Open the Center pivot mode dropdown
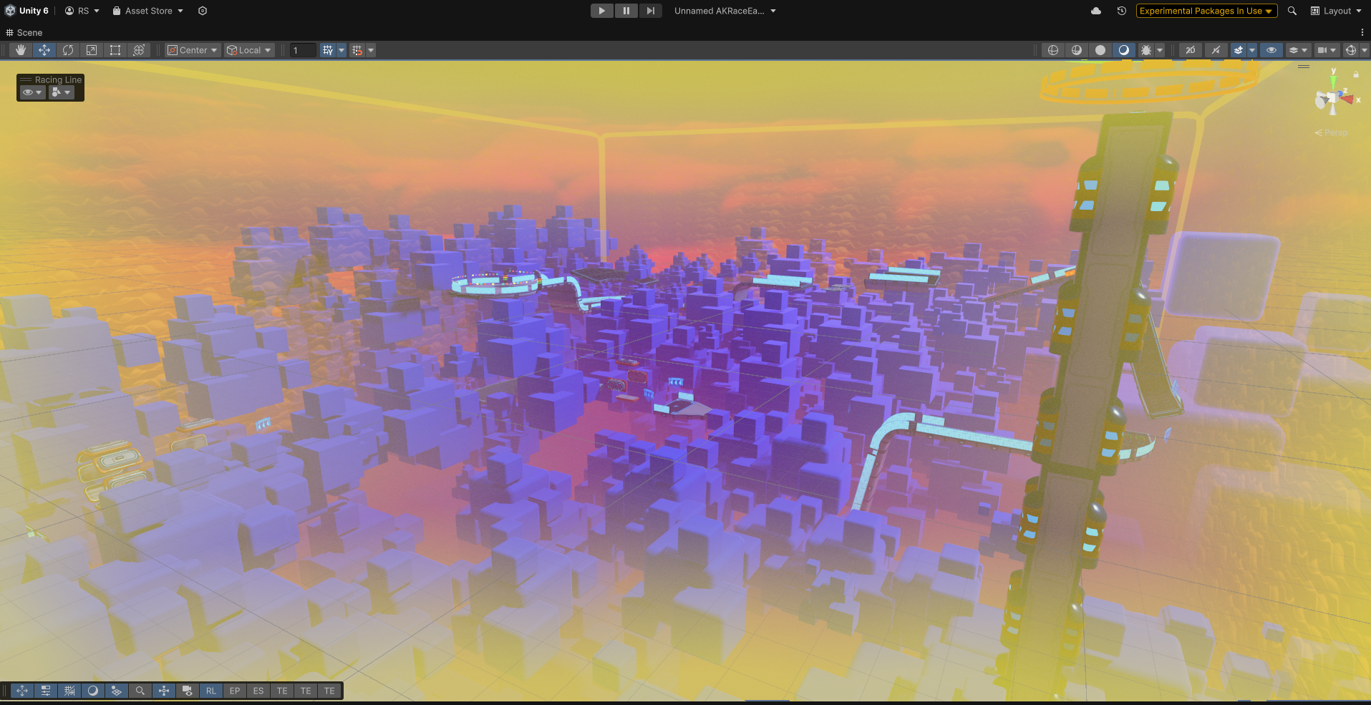 click(193, 50)
